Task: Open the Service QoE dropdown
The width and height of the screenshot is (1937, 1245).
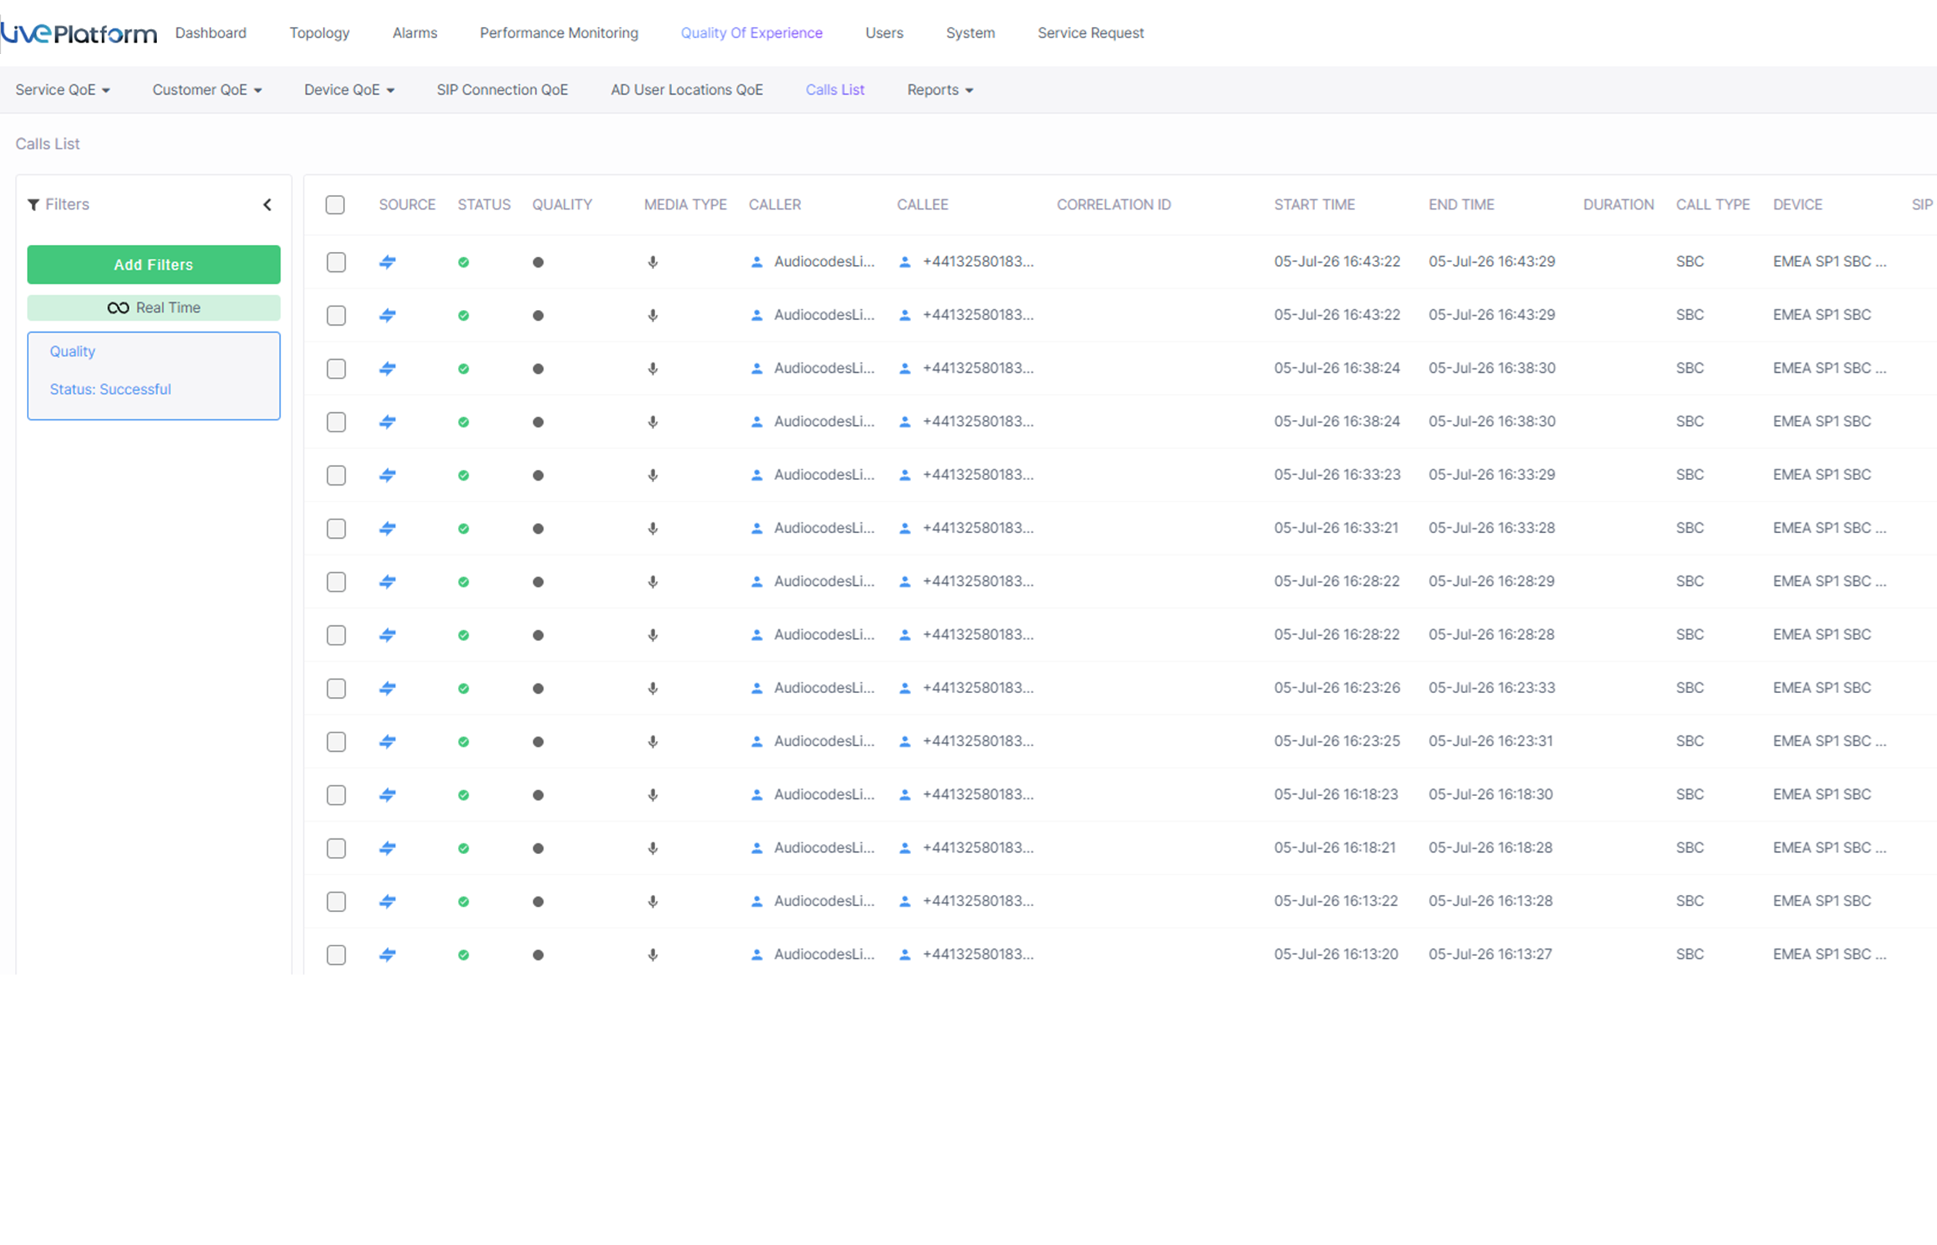Action: point(63,90)
